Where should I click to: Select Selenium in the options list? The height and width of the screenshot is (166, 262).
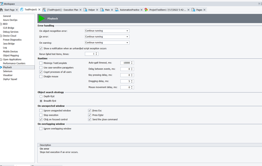8,71
